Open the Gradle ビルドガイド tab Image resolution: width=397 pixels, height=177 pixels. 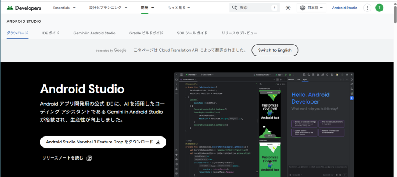pos(146,33)
